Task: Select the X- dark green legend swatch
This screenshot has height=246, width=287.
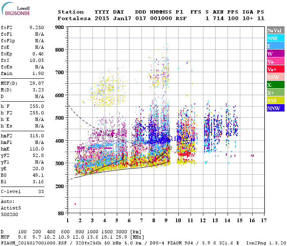Action: (276, 85)
